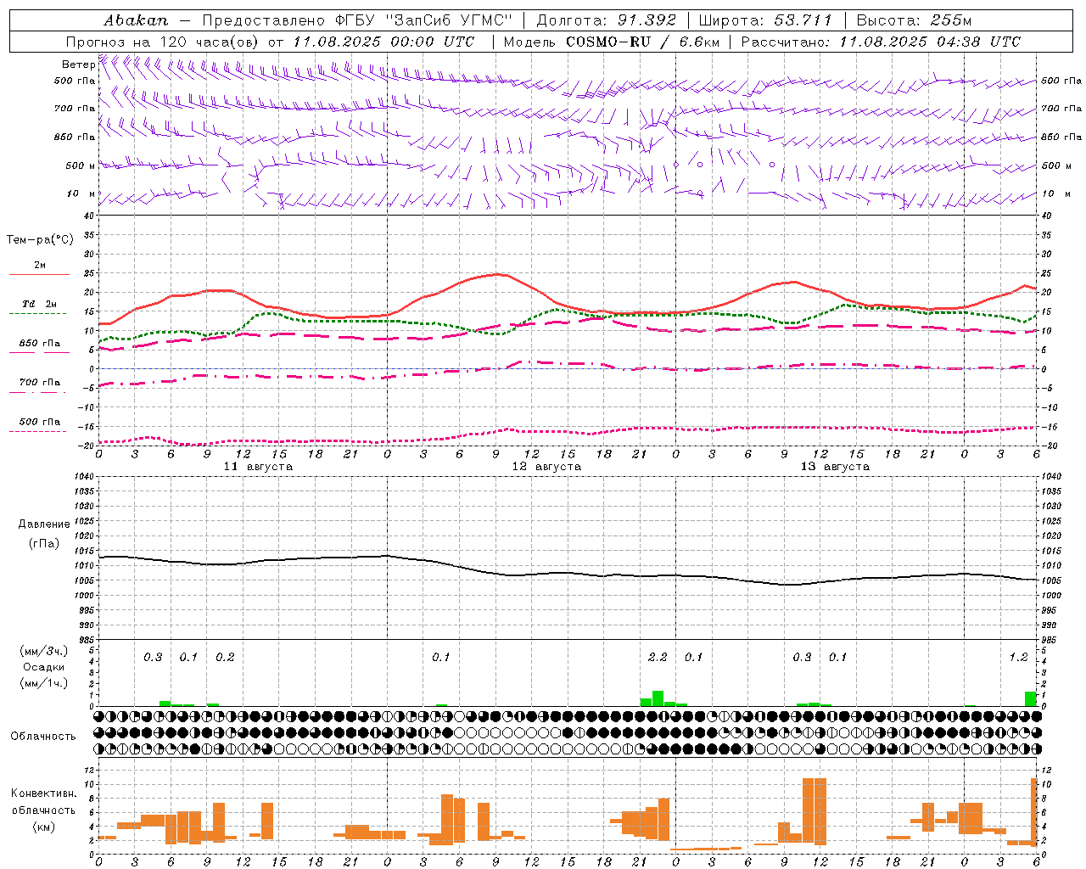Viewport: 1086px width, 869px height.
Task: Select the Модель COSMO-RU / 6.6км label
Action: coord(612,42)
